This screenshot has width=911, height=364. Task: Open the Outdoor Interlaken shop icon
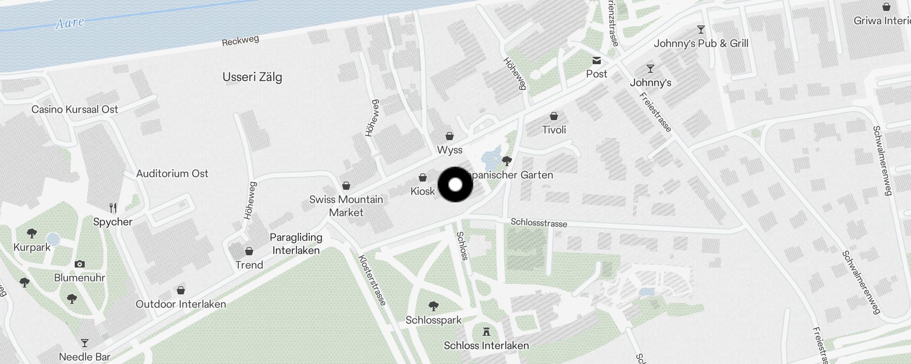(x=181, y=290)
